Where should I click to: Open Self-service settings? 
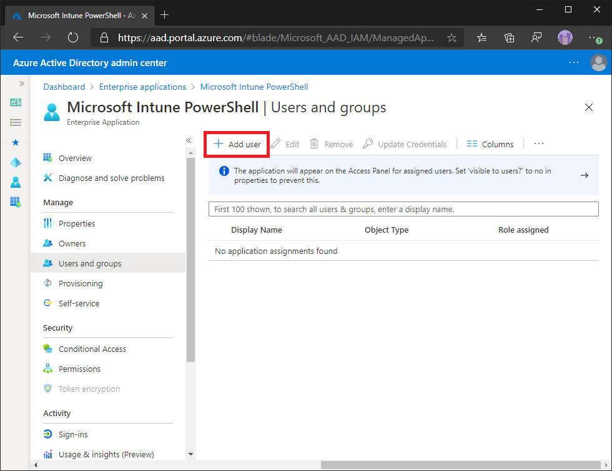click(107, 303)
